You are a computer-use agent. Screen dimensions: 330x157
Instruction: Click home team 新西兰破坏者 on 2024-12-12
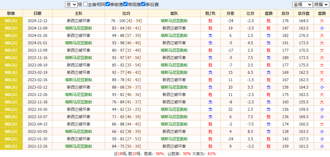click(79, 21)
